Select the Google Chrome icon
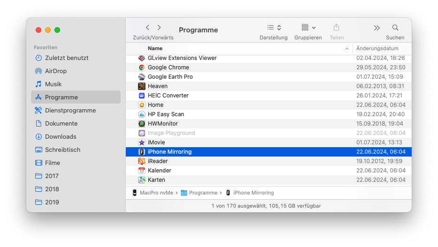 (x=142, y=67)
